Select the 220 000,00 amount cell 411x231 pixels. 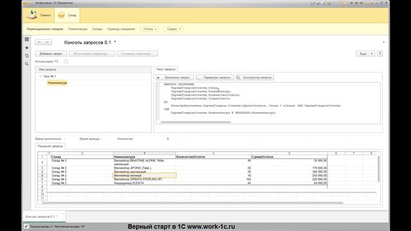(x=290, y=180)
